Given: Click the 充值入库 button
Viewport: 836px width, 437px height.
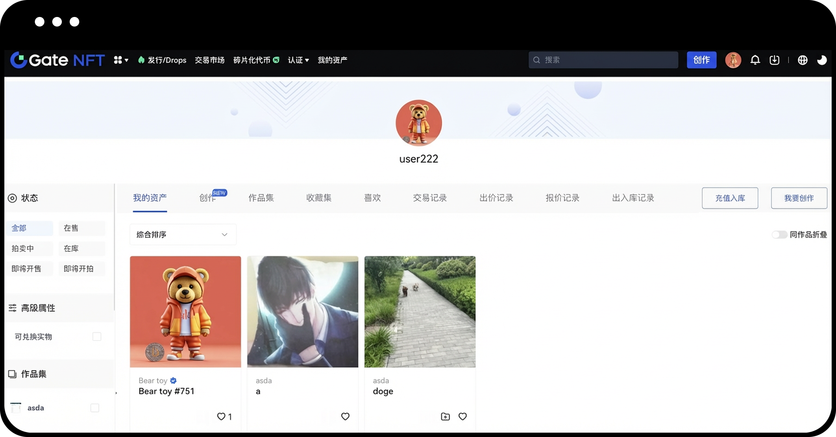Looking at the screenshot, I should (730, 198).
